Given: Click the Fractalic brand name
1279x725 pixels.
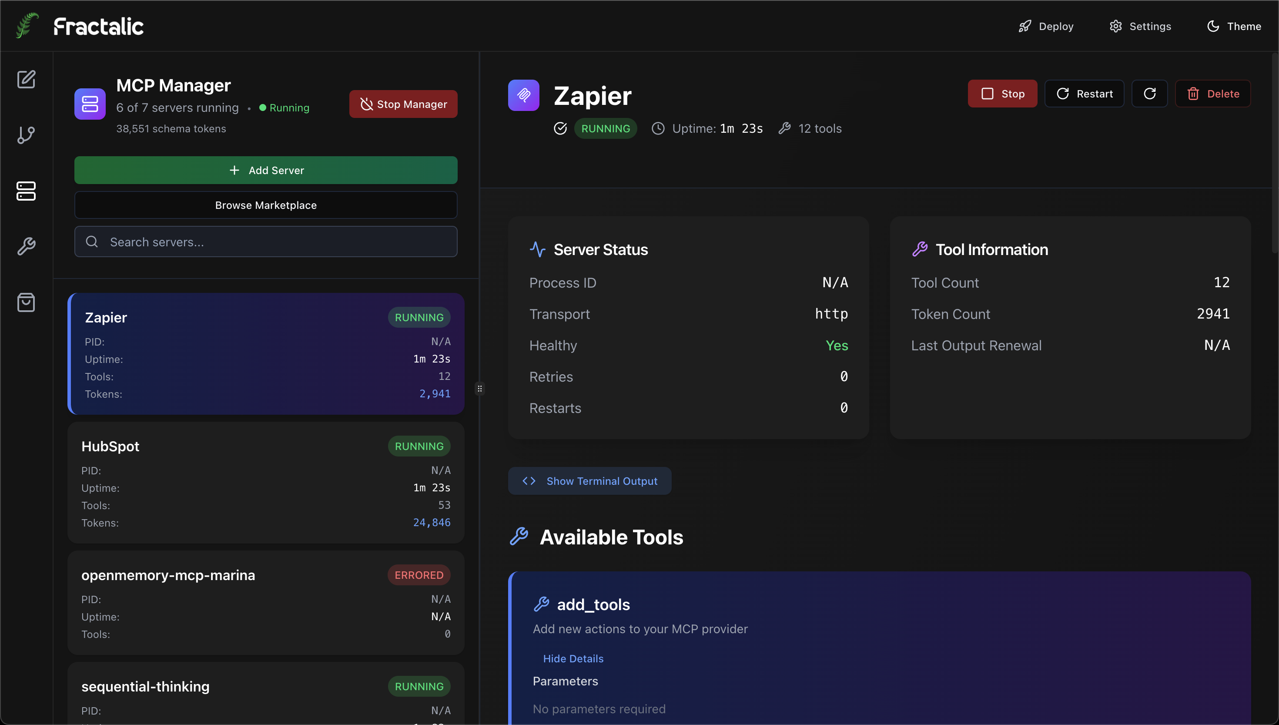Looking at the screenshot, I should pyautogui.click(x=99, y=26).
